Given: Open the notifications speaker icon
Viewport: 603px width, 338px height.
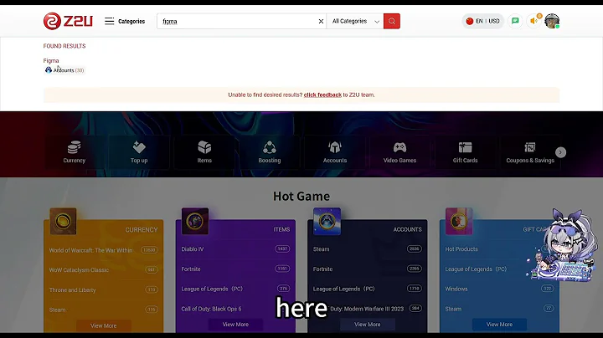Looking at the screenshot, I should coord(533,21).
